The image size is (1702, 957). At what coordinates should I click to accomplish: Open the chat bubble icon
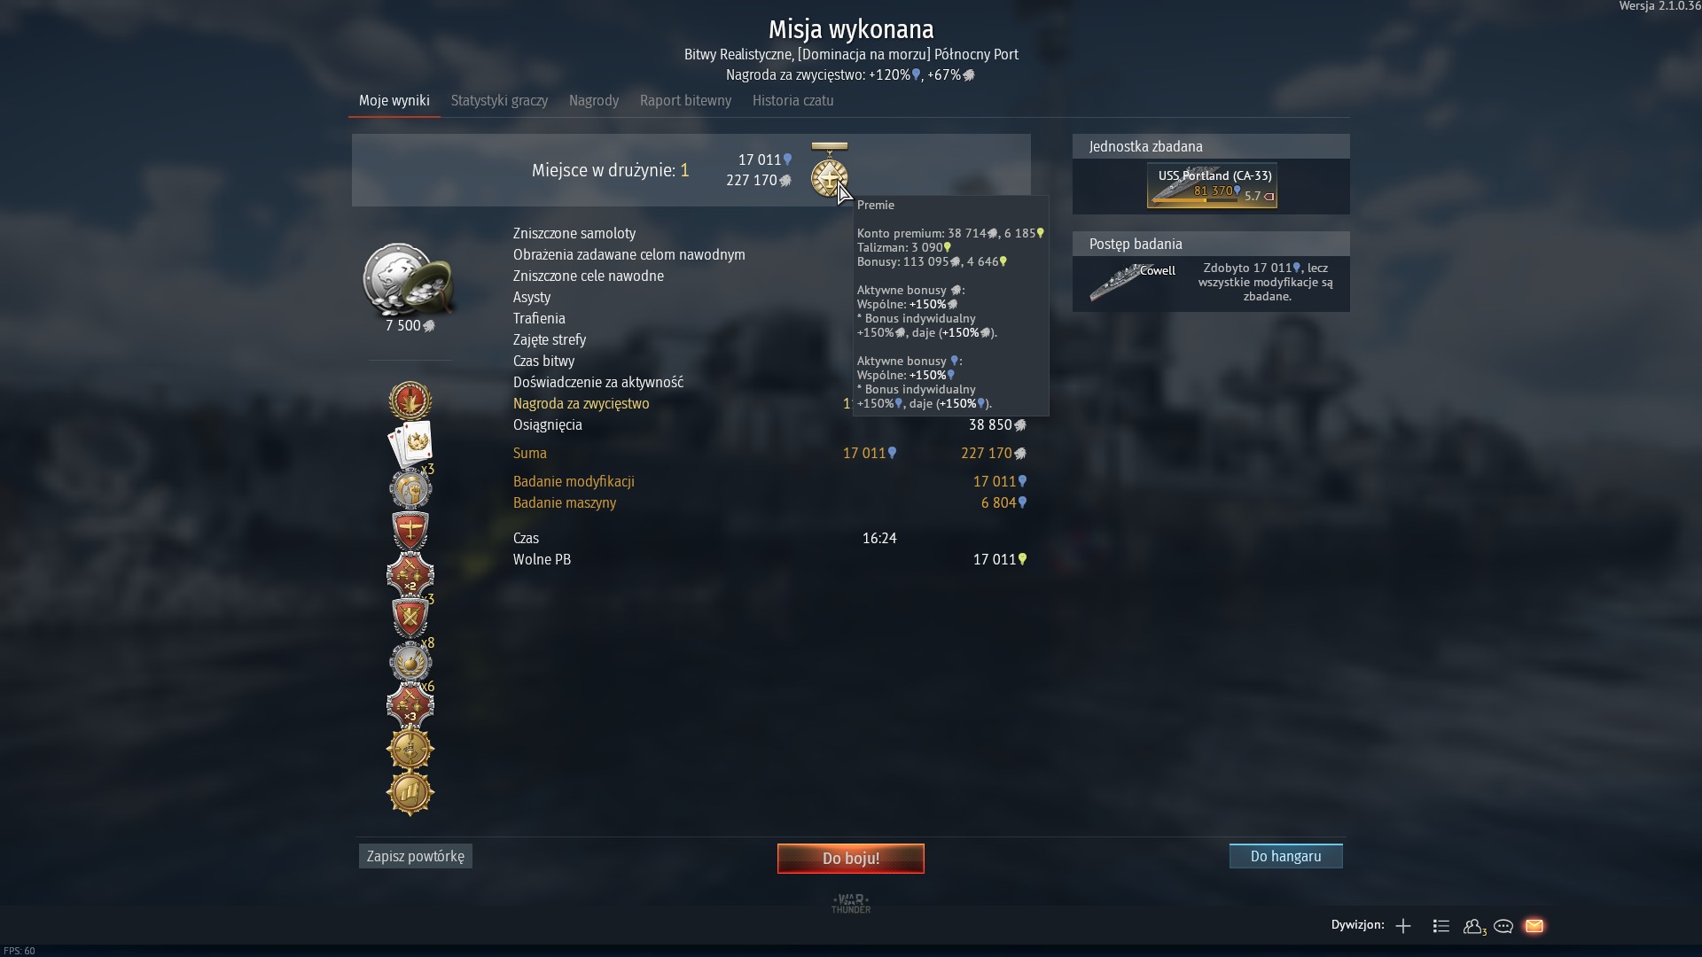click(1503, 926)
